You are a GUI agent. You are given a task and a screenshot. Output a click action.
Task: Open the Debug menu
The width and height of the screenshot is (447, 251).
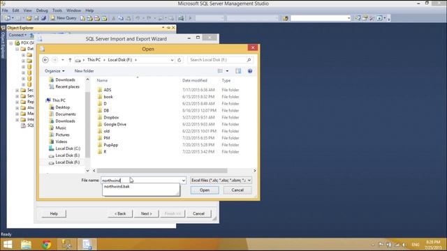point(42,10)
